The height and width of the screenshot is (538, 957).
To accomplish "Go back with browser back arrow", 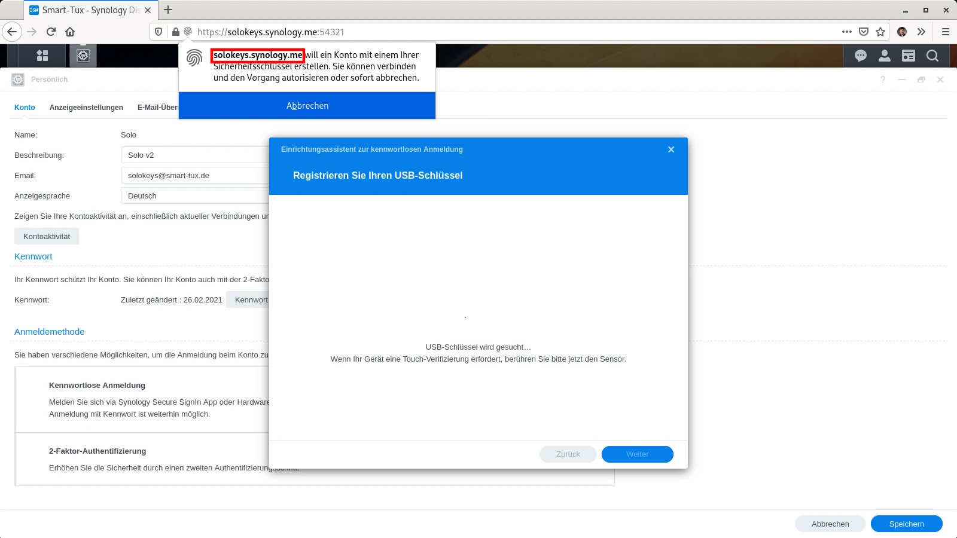I will tap(12, 32).
